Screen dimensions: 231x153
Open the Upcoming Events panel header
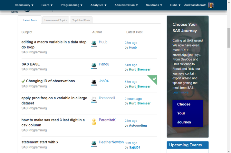point(188,145)
